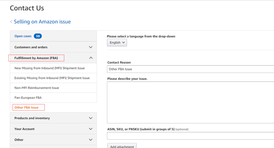View Open cases list
274x148 pixels.
23,36
